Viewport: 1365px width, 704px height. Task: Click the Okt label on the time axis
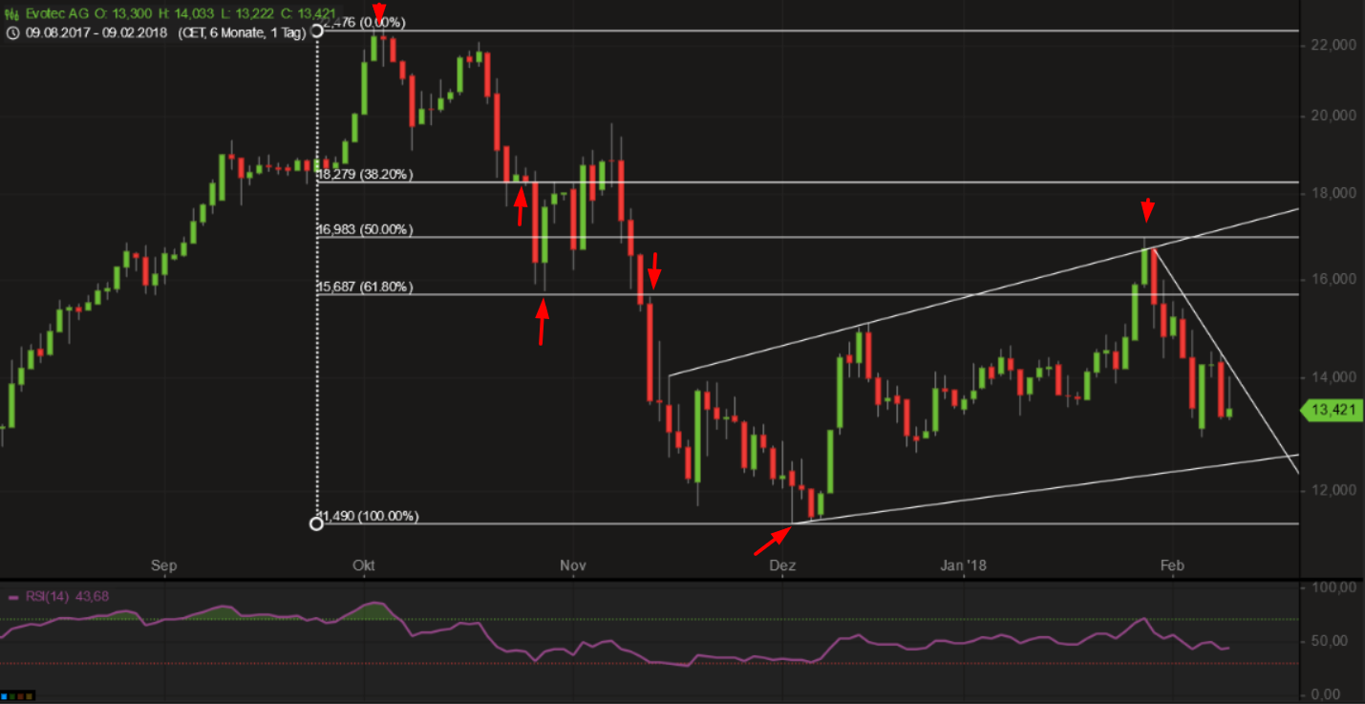[x=364, y=566]
